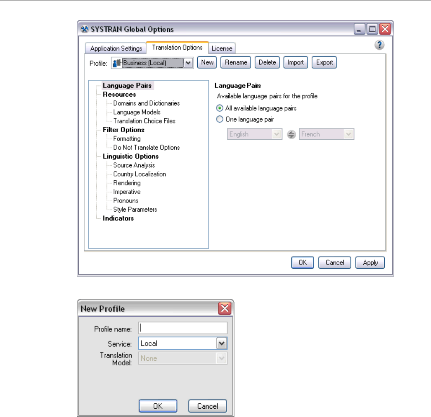Click the New profile button
The image size is (431, 417).
207,62
